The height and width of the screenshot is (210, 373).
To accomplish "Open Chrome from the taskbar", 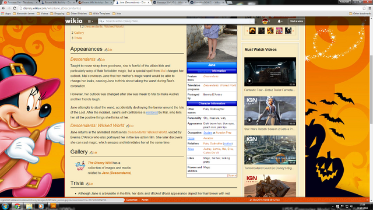I will 17,206.
